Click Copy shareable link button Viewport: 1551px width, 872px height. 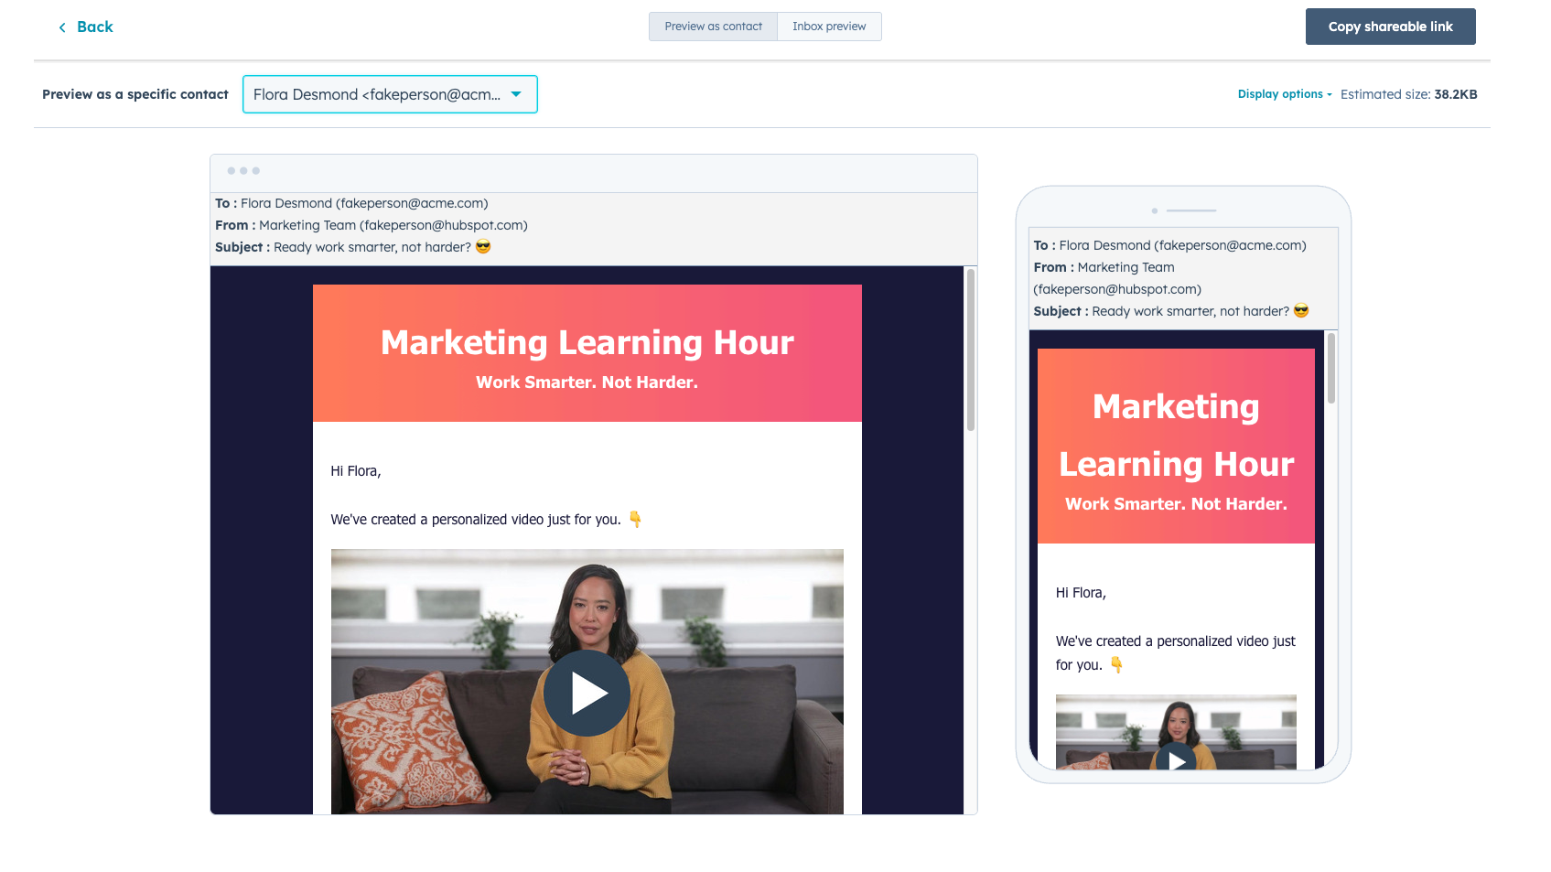[x=1390, y=27]
